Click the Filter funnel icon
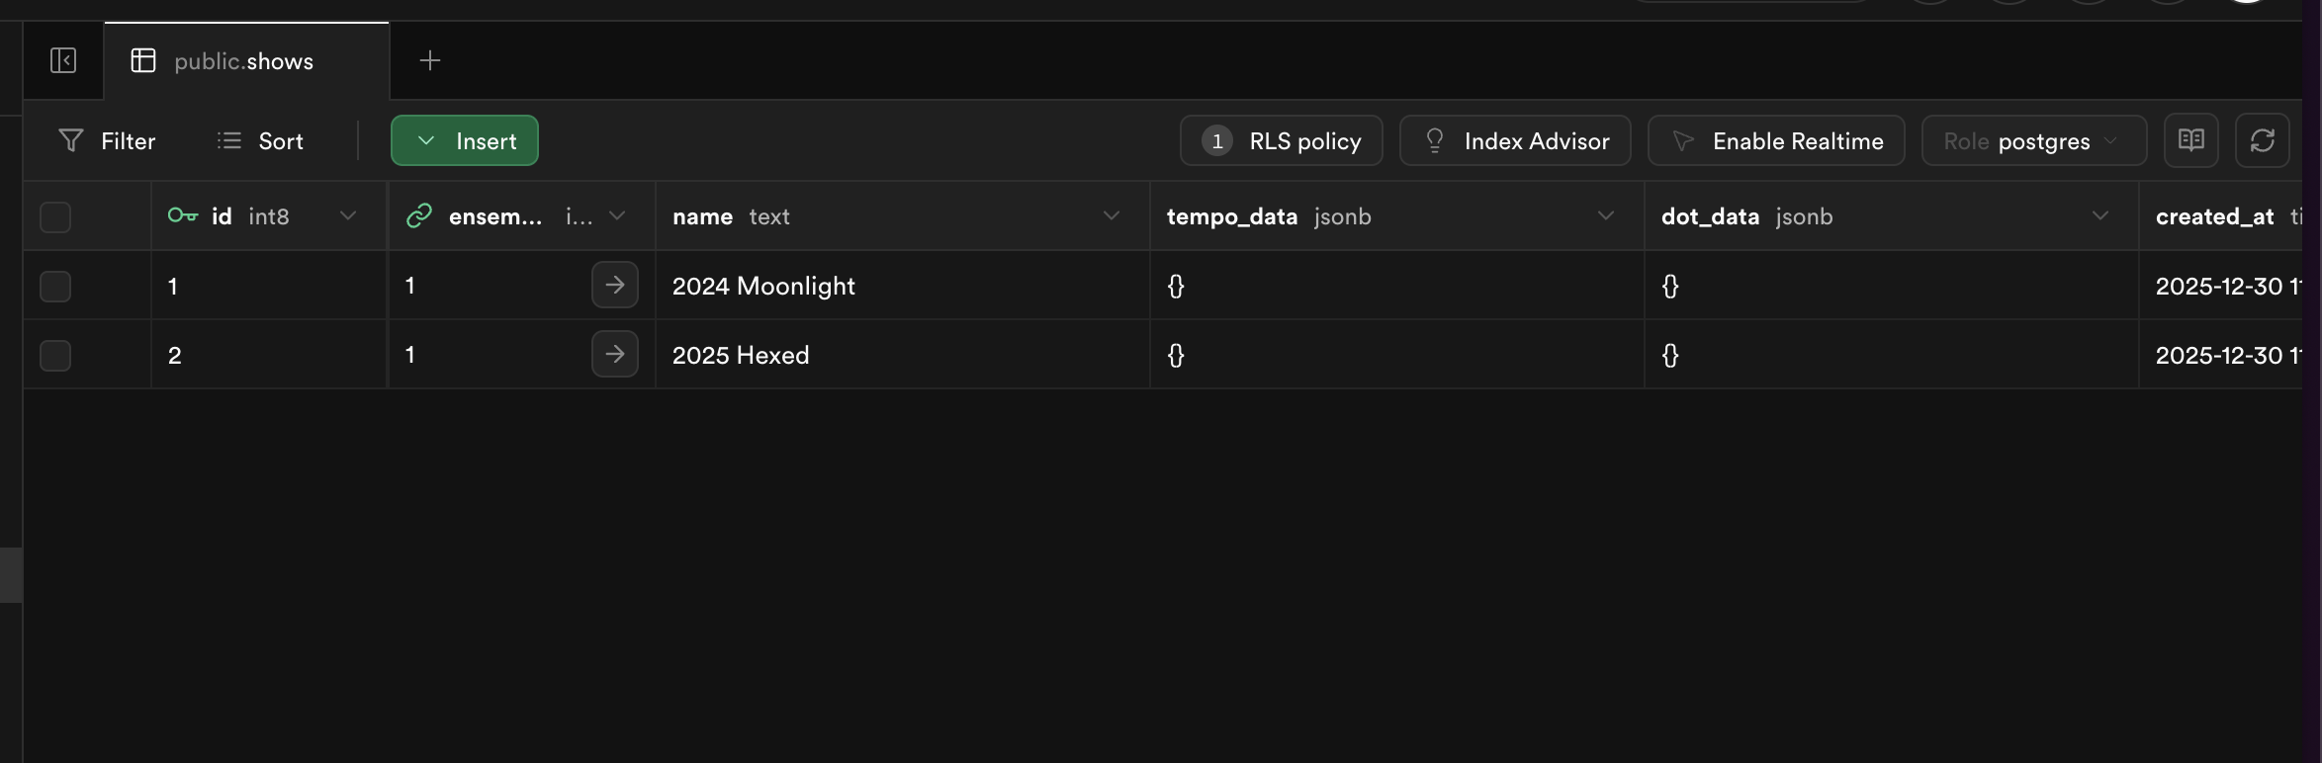The height and width of the screenshot is (763, 2322). [71, 141]
